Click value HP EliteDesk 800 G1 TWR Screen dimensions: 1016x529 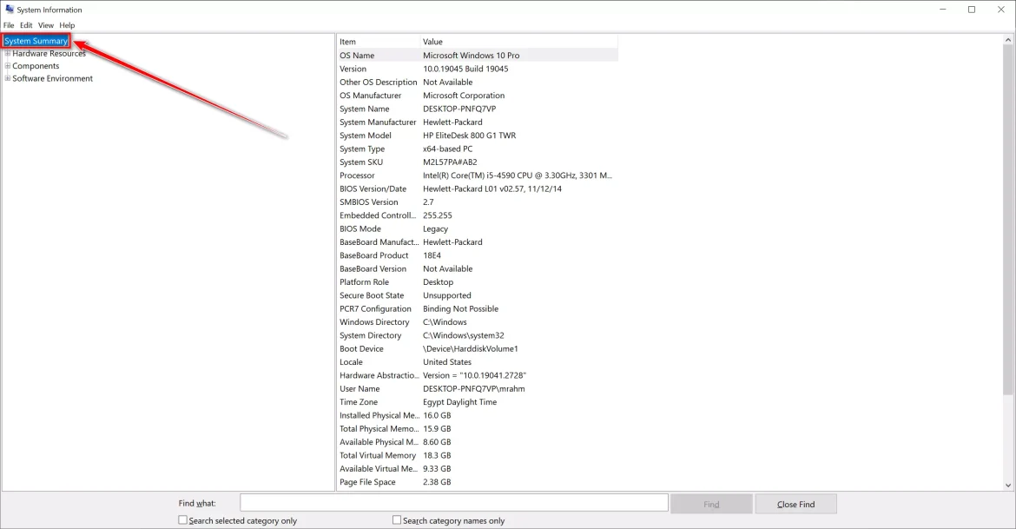click(469, 136)
